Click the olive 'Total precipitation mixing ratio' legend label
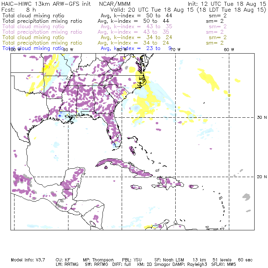The image size is (268, 268). point(42,43)
